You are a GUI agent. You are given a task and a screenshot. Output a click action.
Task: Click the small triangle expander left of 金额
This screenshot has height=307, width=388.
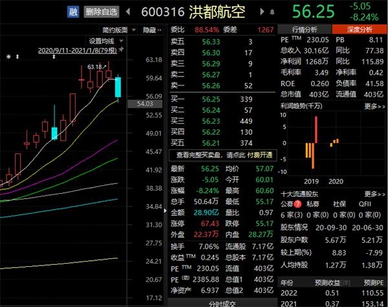pyautogui.click(x=165, y=210)
